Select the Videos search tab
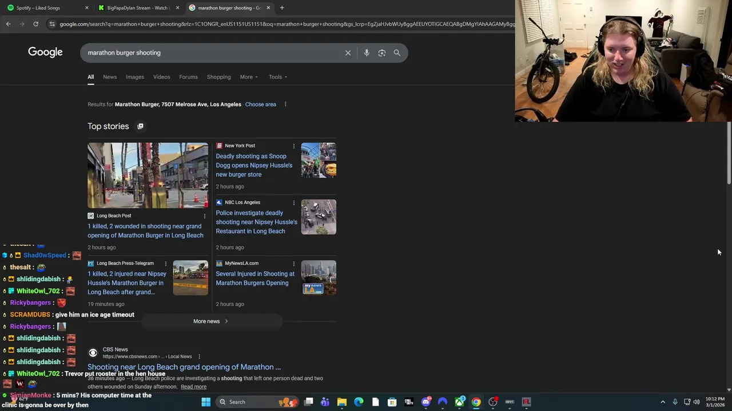The width and height of the screenshot is (732, 411). click(x=161, y=77)
